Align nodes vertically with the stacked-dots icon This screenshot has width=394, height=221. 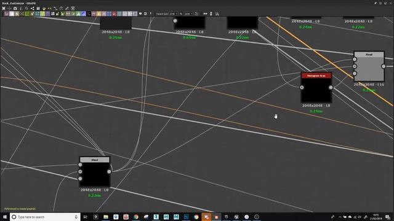pyautogui.click(x=211, y=14)
